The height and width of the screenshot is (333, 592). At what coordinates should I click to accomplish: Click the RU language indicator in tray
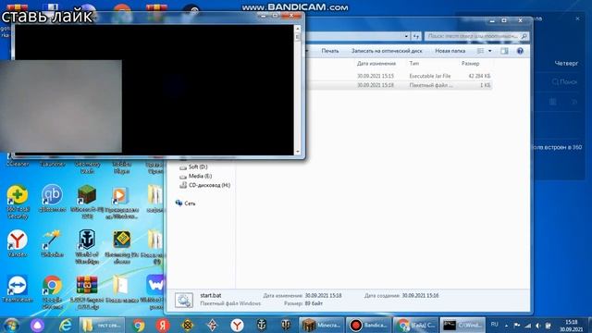click(x=495, y=325)
